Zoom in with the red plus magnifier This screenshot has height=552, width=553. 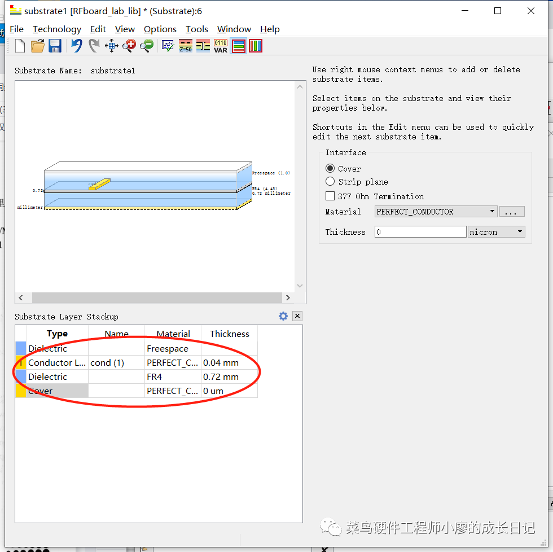coord(129,46)
